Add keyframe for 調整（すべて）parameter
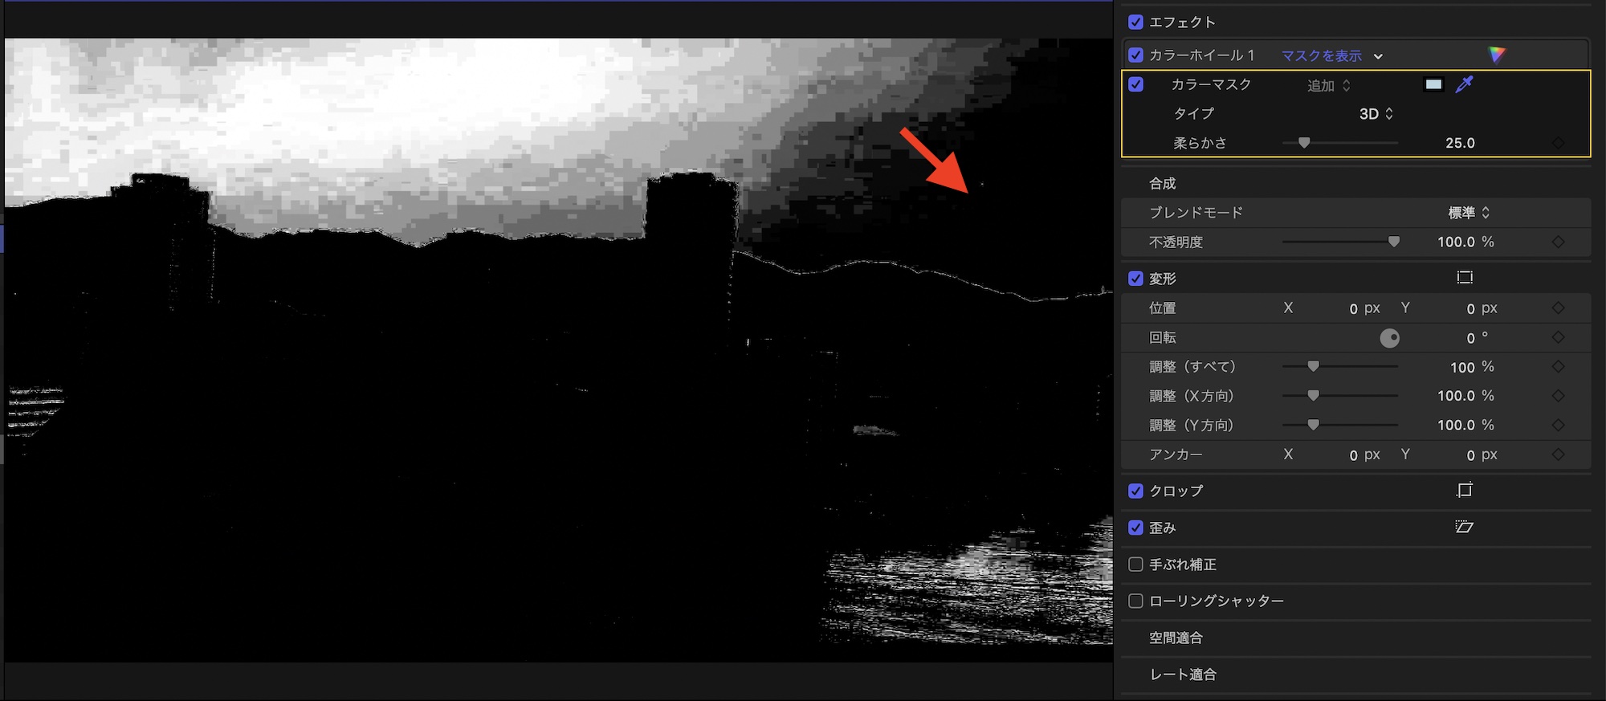The width and height of the screenshot is (1606, 701). (1558, 367)
